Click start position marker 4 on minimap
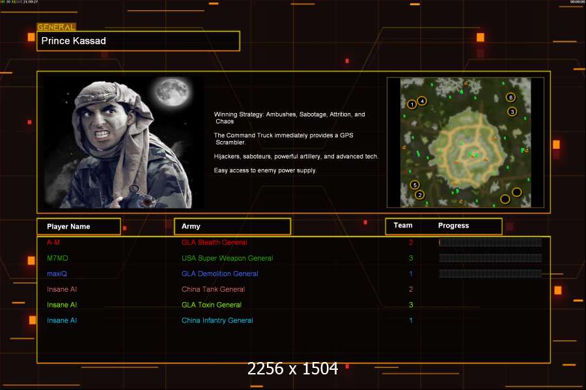 422,101
